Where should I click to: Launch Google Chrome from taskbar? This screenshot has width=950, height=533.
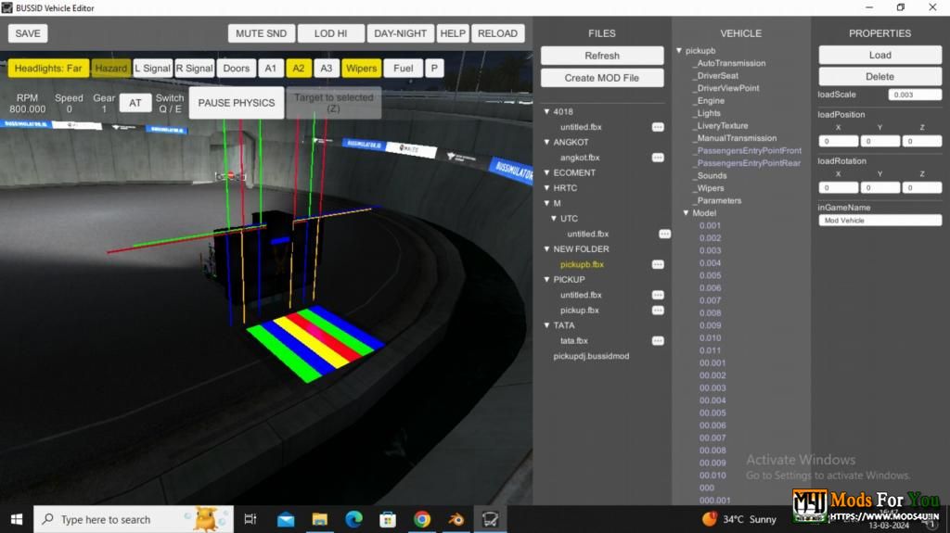pyautogui.click(x=422, y=519)
